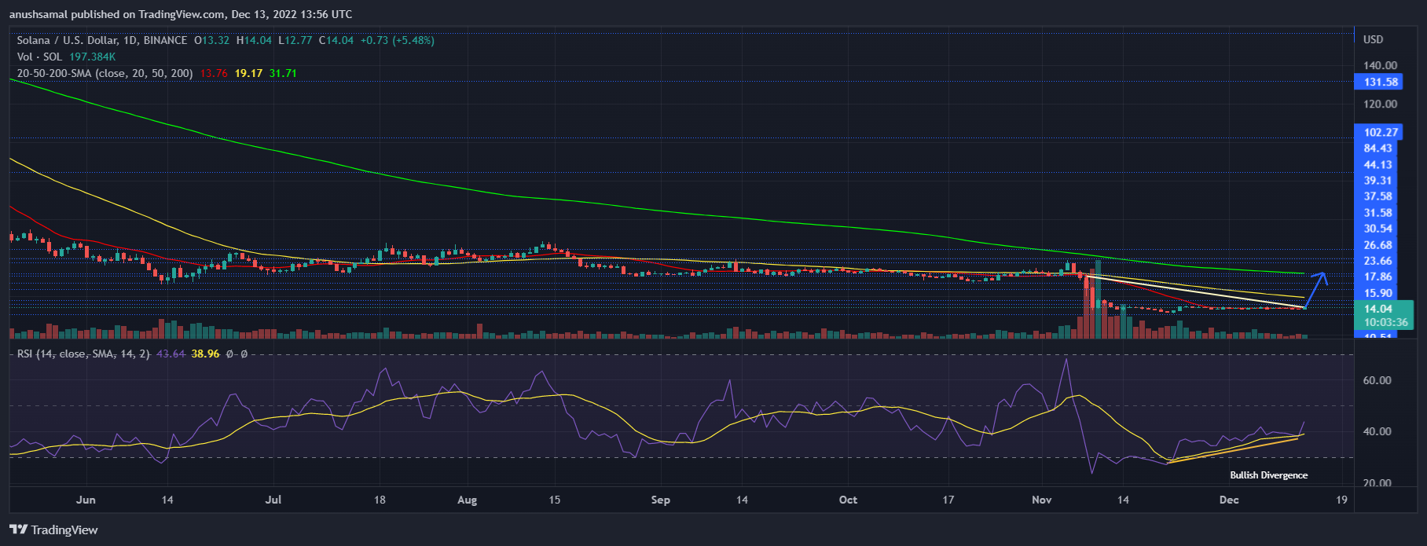Click the Dec marker on time axis
1427x546 pixels.
click(1228, 500)
